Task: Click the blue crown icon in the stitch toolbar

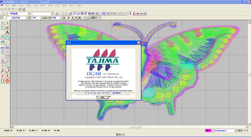Action: 93,14
